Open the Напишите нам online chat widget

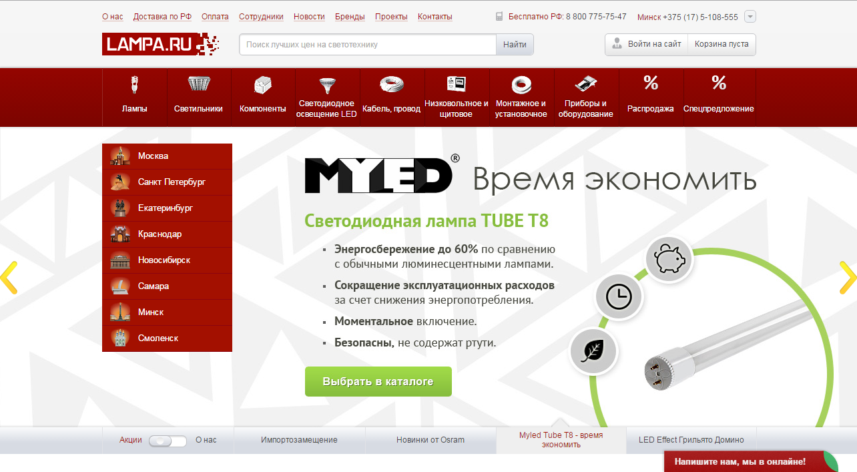[x=751, y=461]
